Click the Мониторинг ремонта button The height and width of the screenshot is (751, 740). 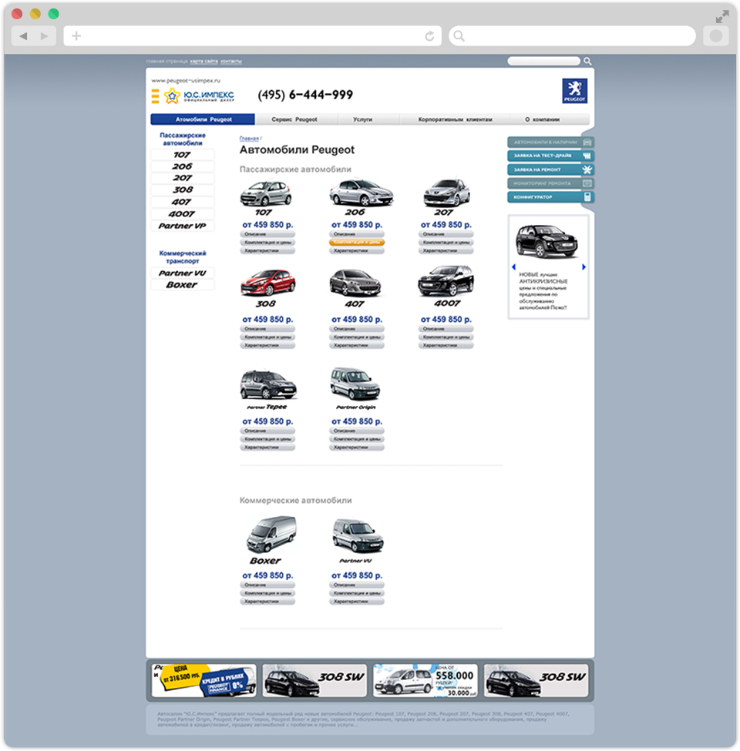(x=550, y=183)
